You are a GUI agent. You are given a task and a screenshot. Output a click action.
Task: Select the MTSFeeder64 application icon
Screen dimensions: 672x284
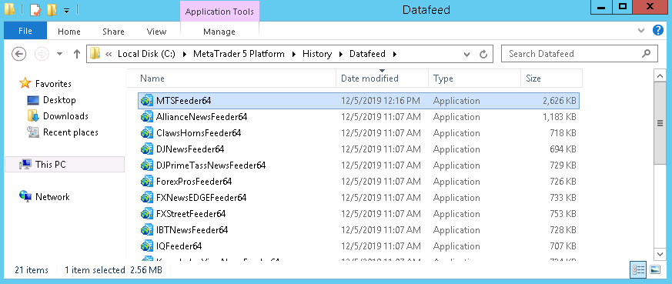click(147, 101)
